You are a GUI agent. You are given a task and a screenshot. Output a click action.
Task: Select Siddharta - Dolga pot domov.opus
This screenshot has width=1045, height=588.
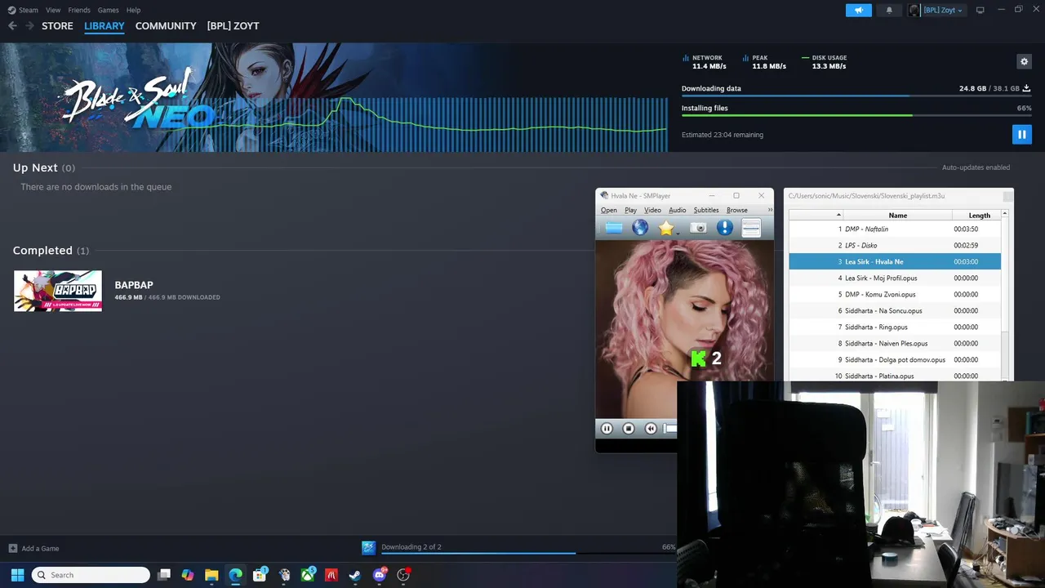[895, 359]
